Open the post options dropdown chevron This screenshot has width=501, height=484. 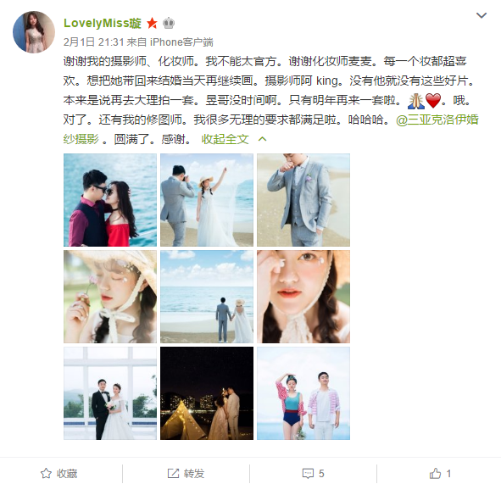(482, 15)
